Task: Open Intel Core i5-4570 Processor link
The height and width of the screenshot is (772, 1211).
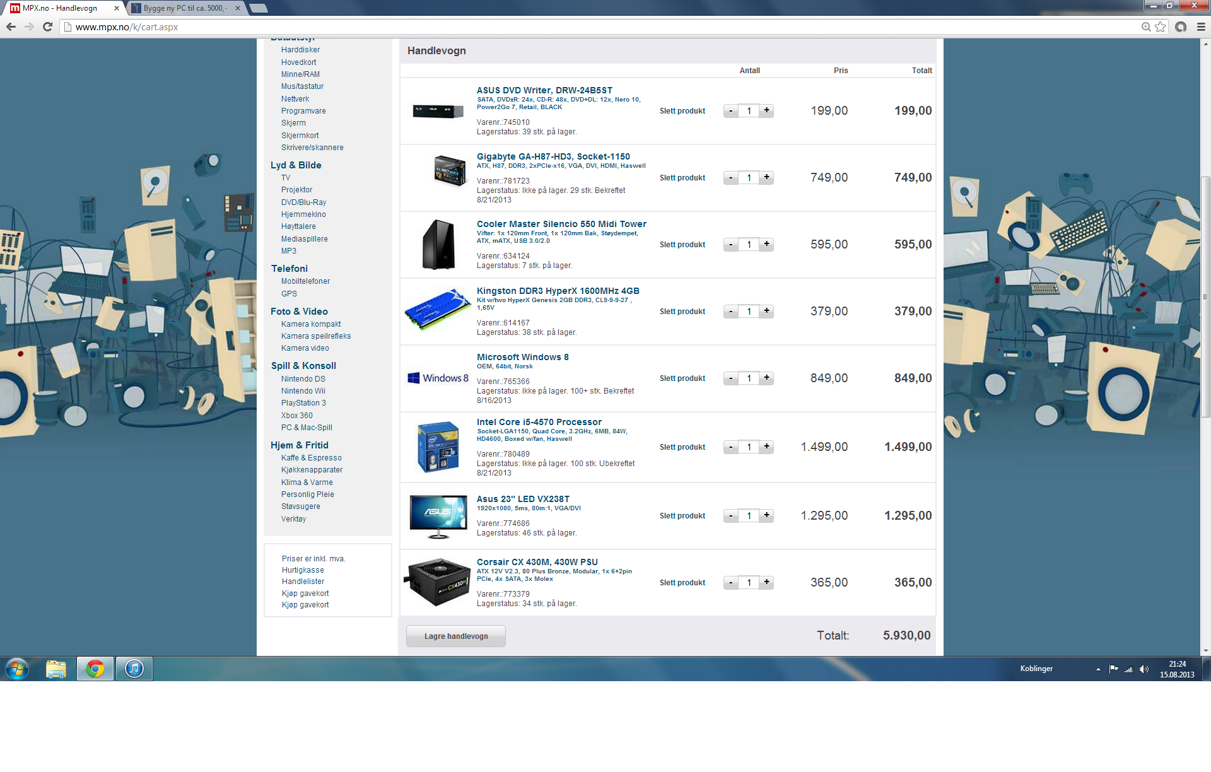Action: (x=539, y=422)
